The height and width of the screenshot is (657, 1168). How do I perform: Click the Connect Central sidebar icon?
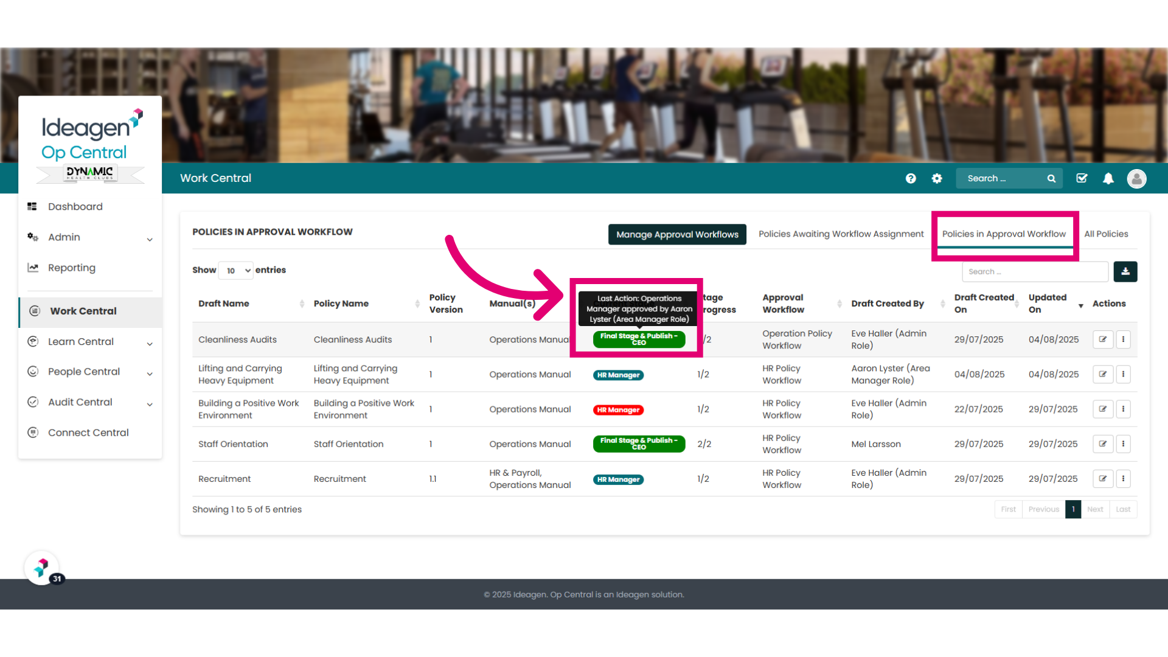click(33, 433)
